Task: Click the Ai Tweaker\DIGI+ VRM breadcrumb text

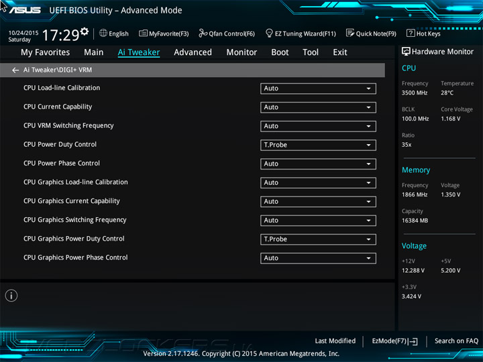Action: [x=58, y=70]
